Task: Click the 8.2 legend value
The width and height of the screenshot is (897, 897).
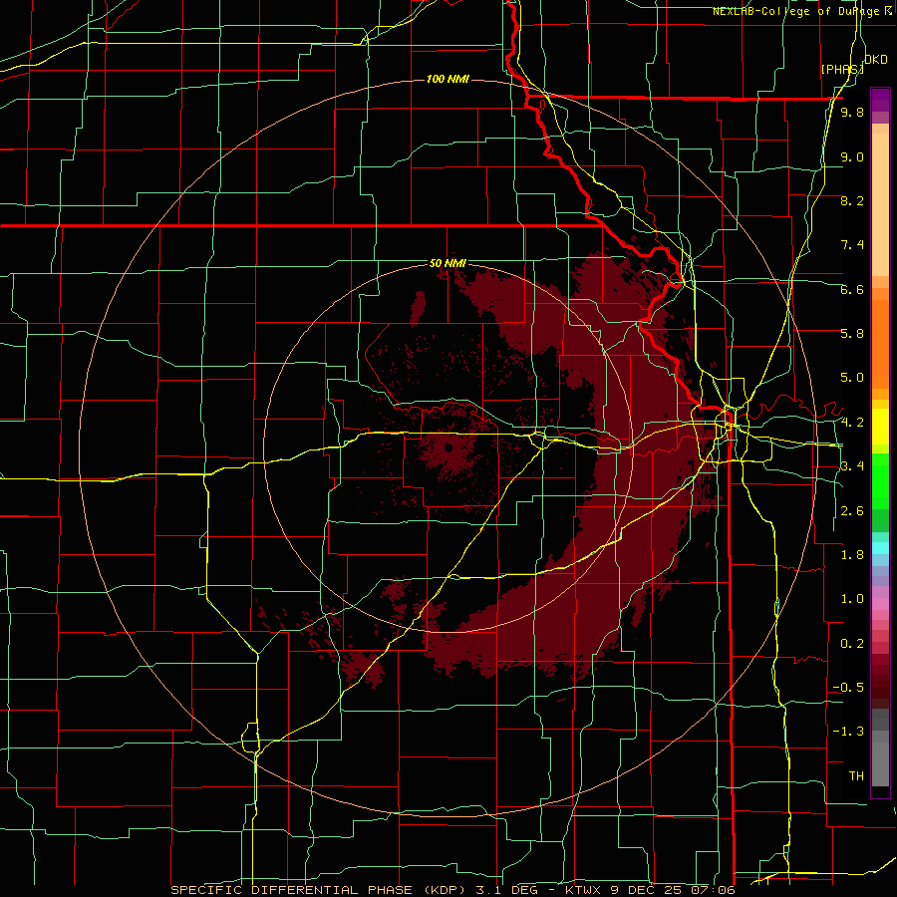Action: (x=852, y=200)
